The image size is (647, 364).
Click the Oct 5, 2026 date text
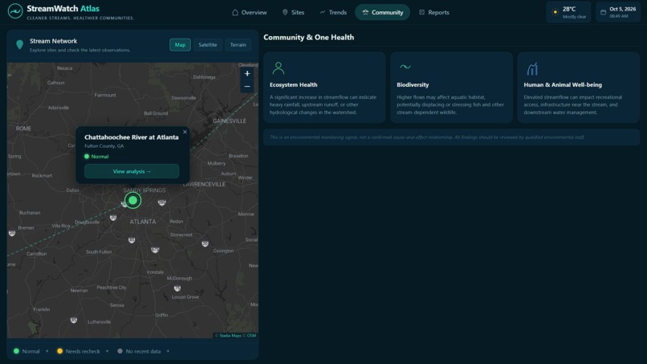623,9
